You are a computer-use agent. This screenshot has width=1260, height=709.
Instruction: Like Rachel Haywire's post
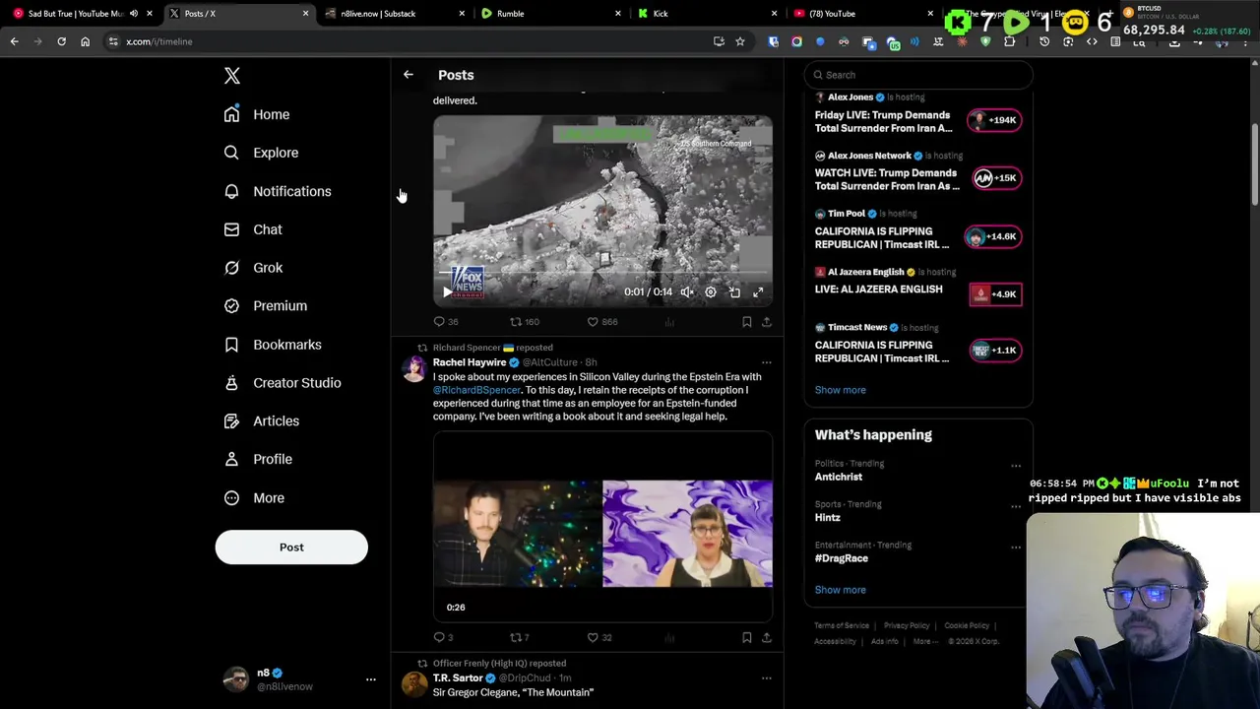(x=599, y=638)
